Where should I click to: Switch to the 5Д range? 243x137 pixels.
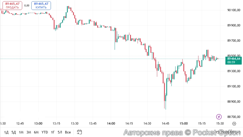(x=14, y=132)
